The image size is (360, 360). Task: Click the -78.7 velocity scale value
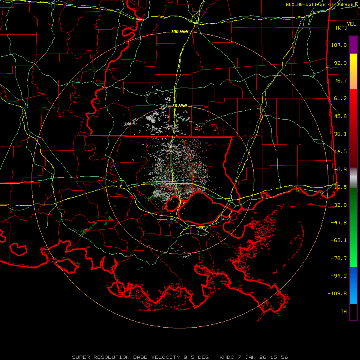pos(339,258)
